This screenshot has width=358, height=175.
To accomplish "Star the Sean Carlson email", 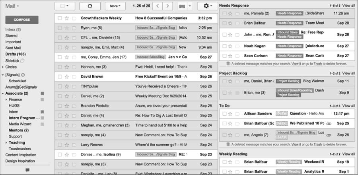I will coord(230,56).
